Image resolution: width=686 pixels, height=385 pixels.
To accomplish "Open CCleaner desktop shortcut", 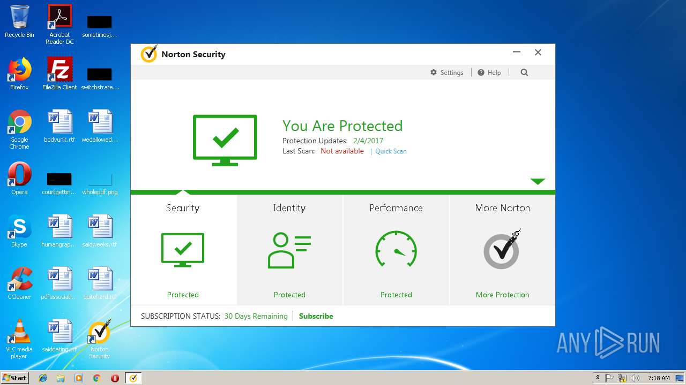I will point(19,283).
